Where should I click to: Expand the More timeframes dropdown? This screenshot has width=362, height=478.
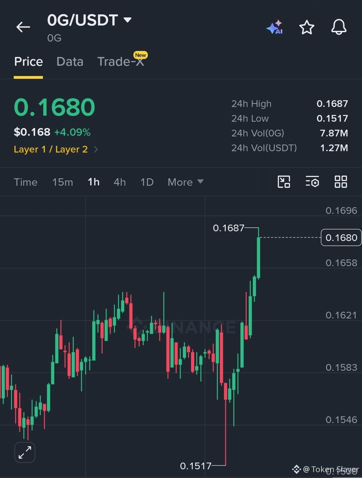pyautogui.click(x=185, y=182)
